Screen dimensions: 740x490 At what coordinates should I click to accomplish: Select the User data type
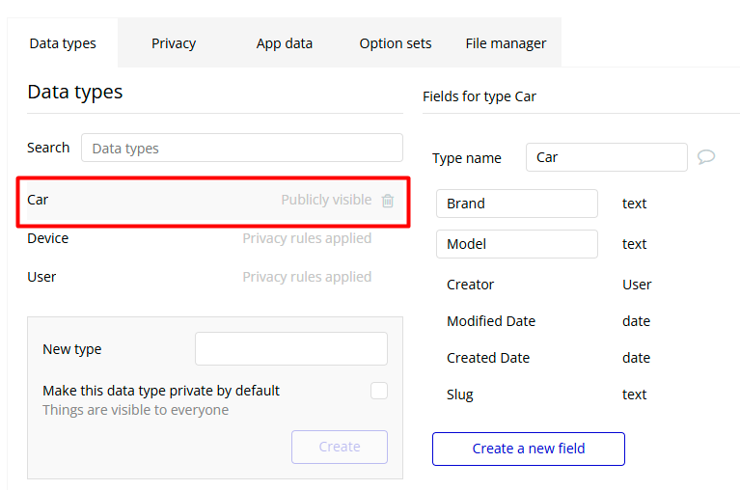[42, 277]
